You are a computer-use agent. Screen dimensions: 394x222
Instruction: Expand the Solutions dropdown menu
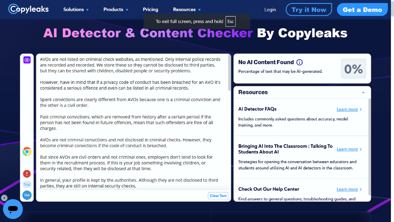click(76, 10)
